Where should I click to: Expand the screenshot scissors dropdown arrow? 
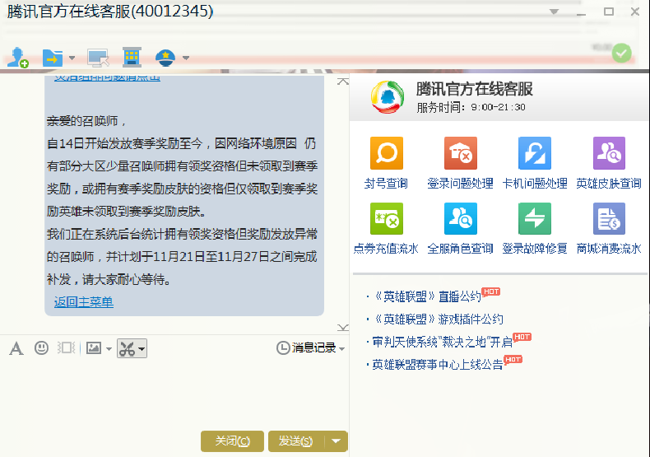pyautogui.click(x=142, y=349)
